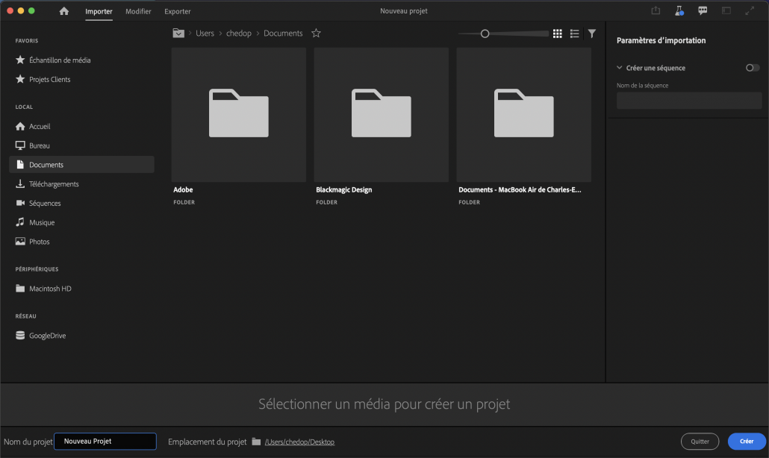The height and width of the screenshot is (458, 769).
Task: Enable the Créer une séquence toggle
Action: (x=753, y=68)
